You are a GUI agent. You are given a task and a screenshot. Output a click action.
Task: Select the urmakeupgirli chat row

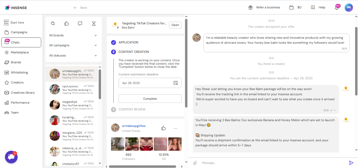click(72, 74)
